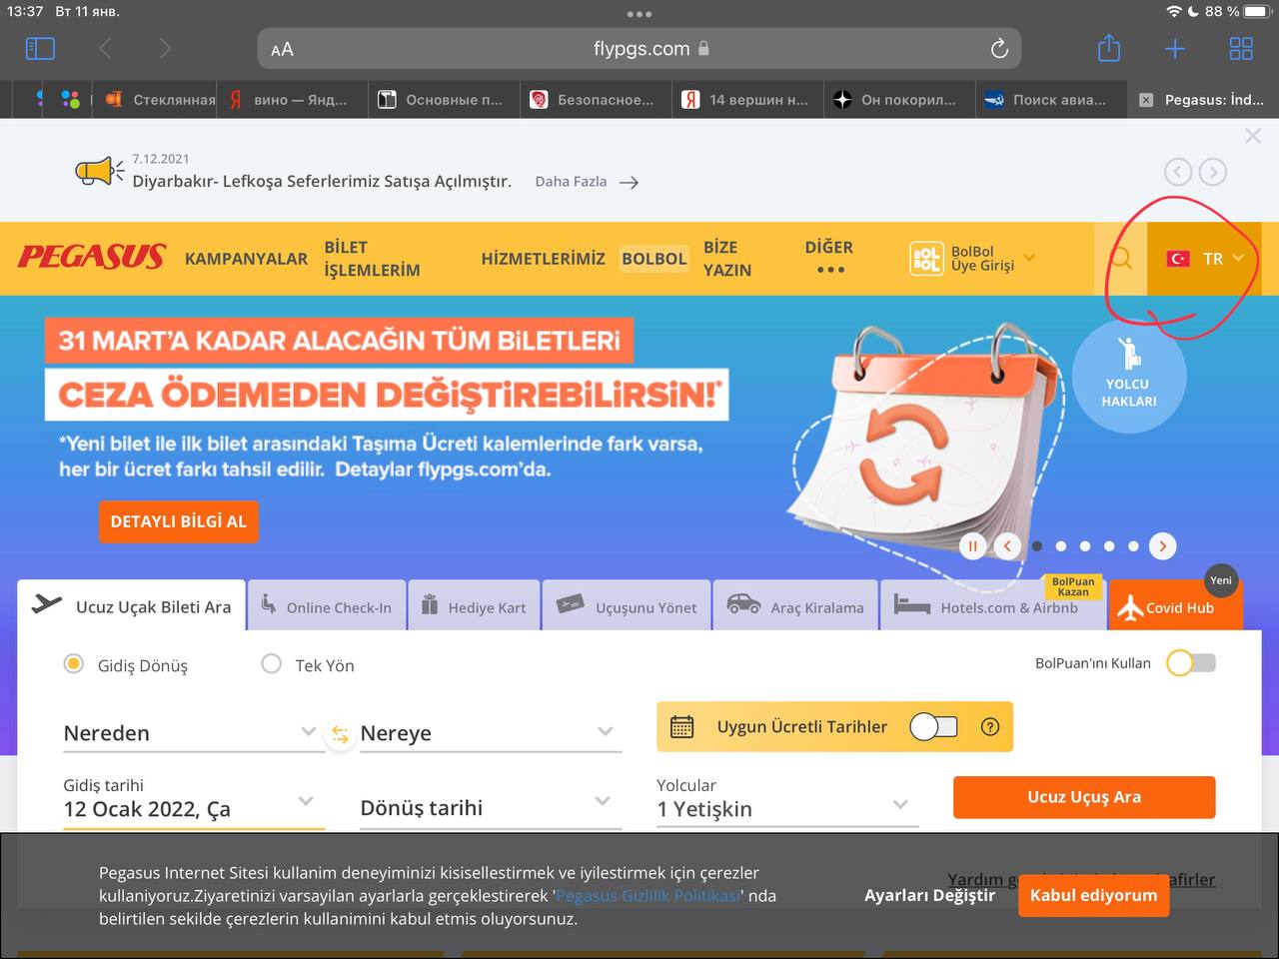Switch to the вино — Янд... tab
The width and height of the screenshot is (1279, 959).
(292, 100)
